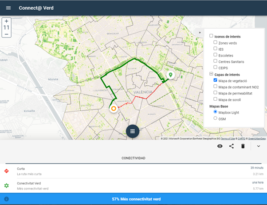The height and width of the screenshot is (205, 267).
Task: Toggle the Capes de interés group checkbox
Action: click(x=211, y=74)
